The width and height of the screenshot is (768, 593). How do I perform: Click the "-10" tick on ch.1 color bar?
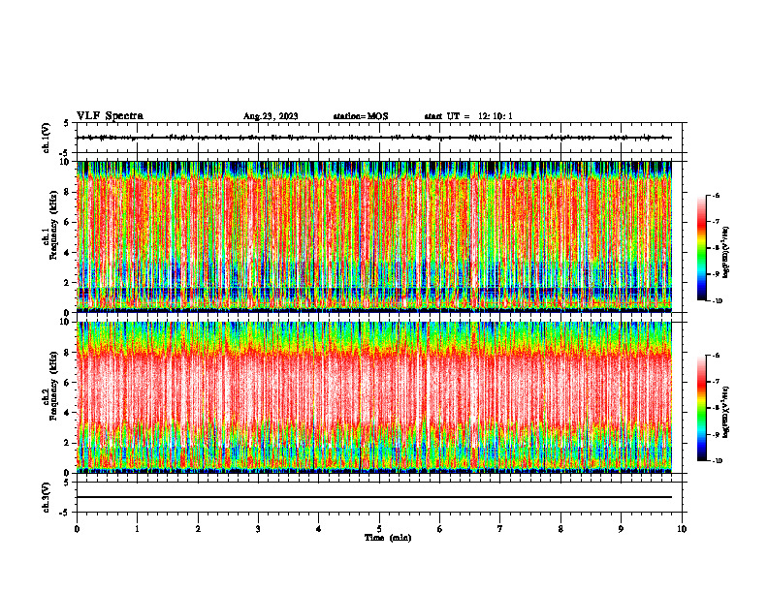(717, 301)
